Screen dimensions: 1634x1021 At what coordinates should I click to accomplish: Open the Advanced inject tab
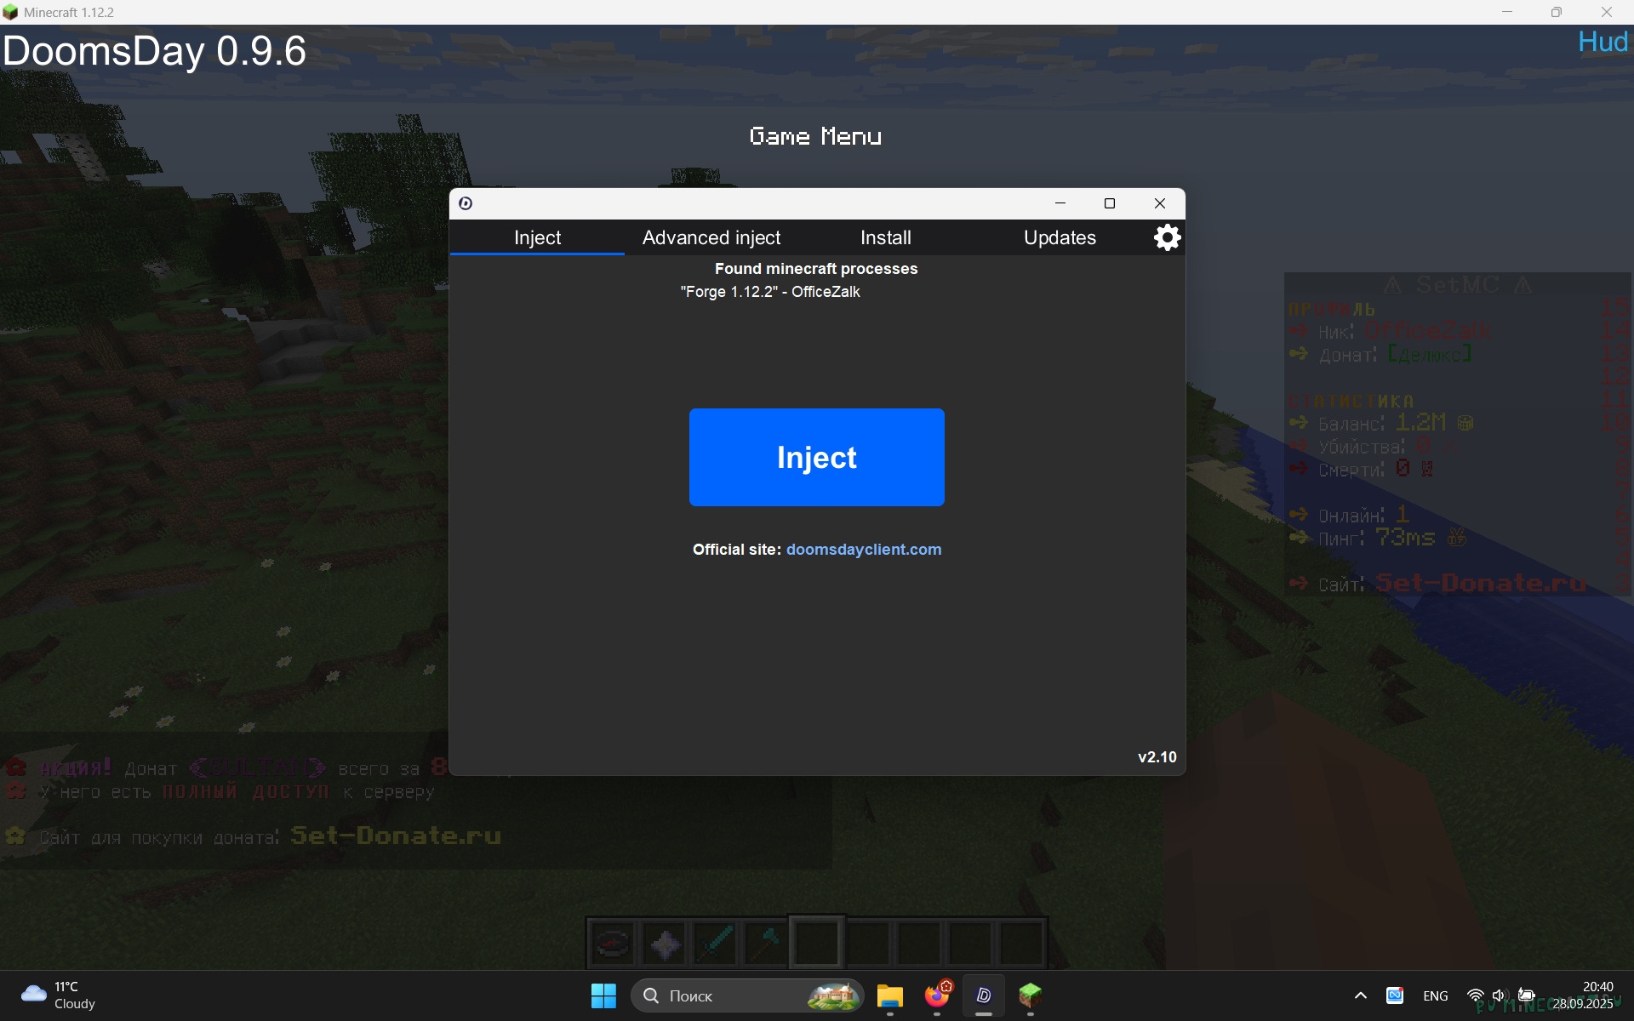click(711, 237)
